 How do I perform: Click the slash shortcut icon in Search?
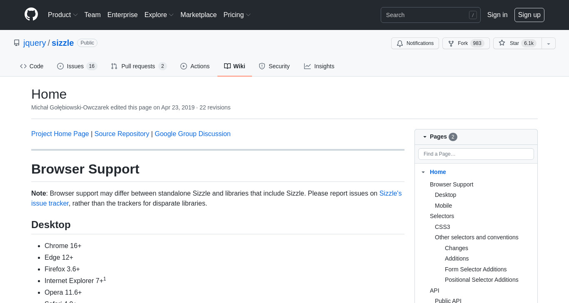[473, 15]
